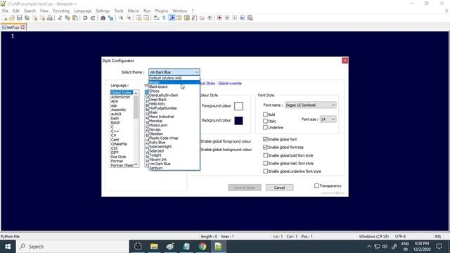Click the New file toolbar icon
The width and height of the screenshot is (450, 253).
(x=5, y=18)
